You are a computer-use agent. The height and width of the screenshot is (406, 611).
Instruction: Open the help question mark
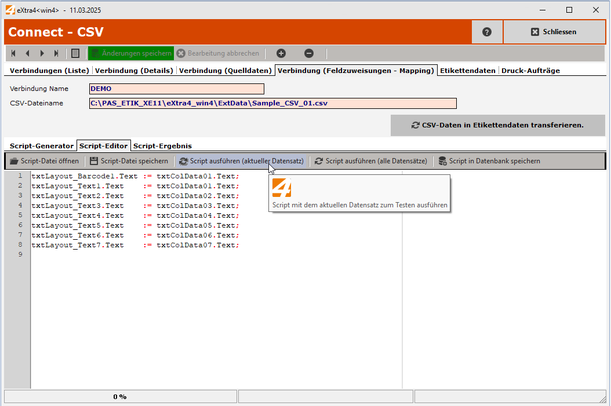tap(487, 31)
